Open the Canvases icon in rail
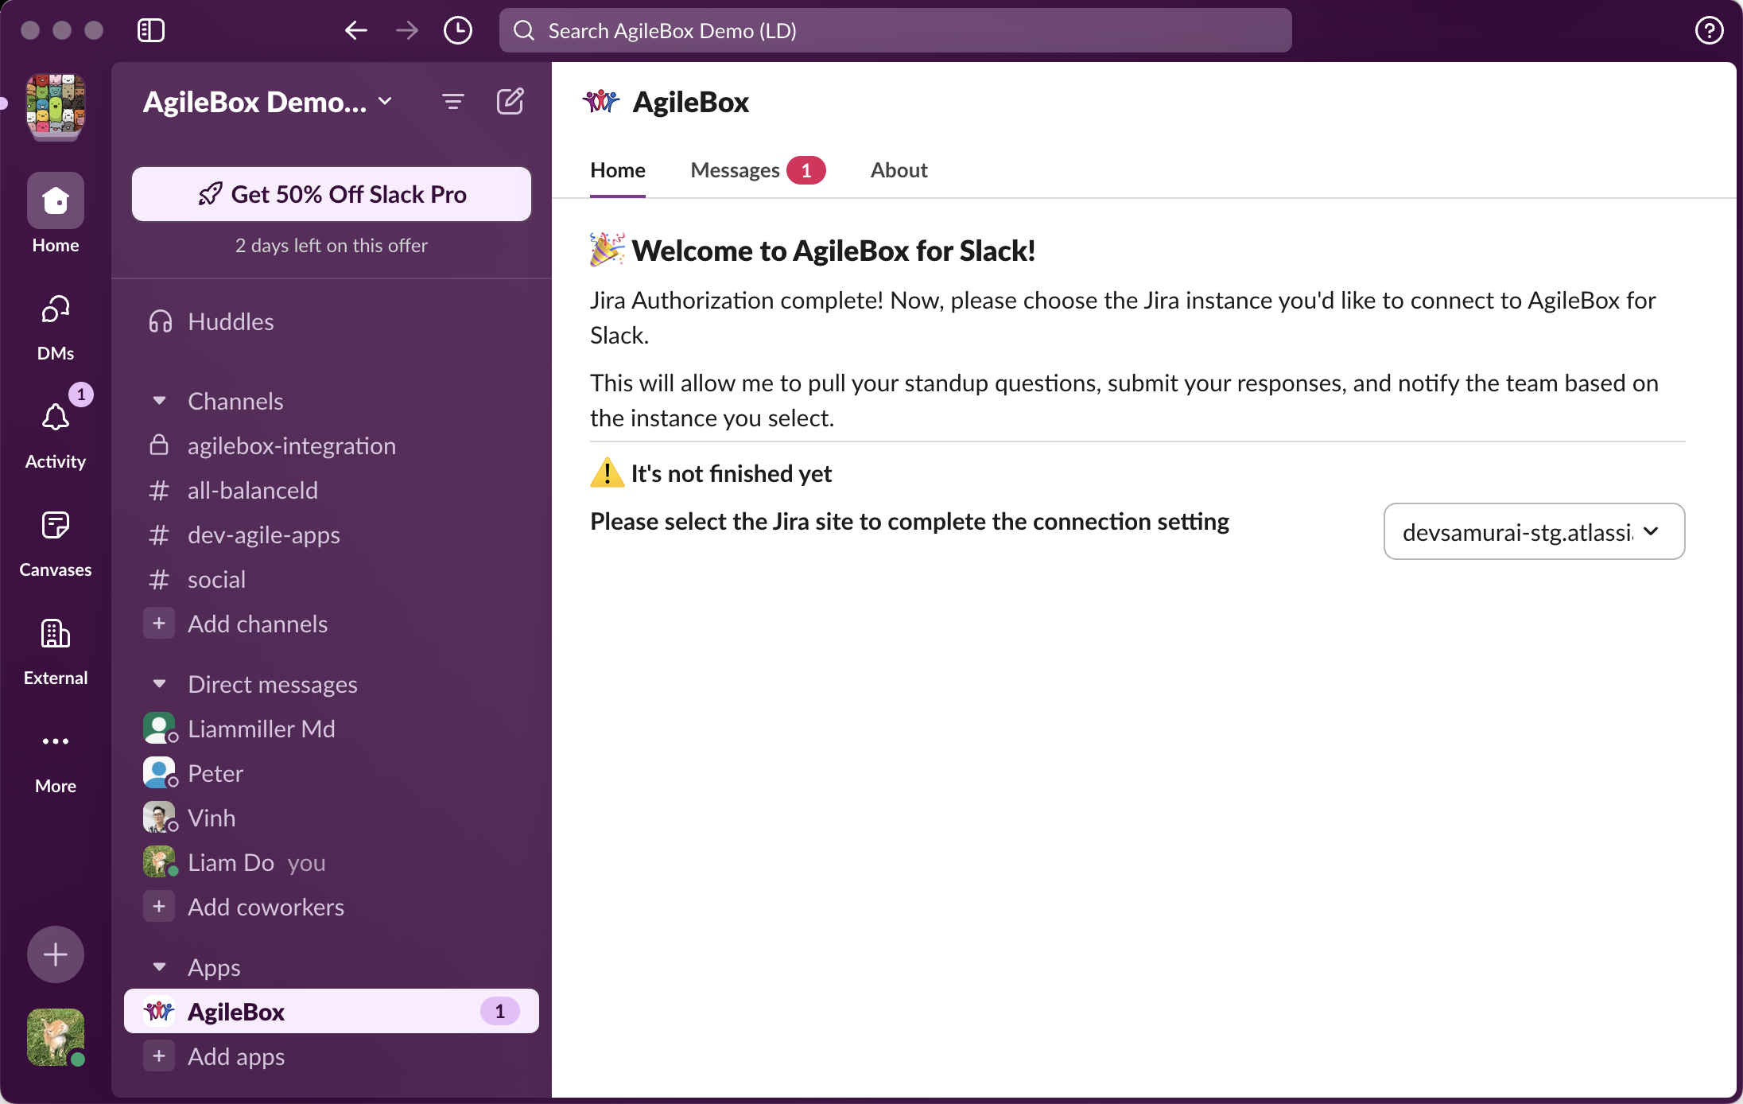Viewport: 1743px width, 1104px height. [56, 526]
